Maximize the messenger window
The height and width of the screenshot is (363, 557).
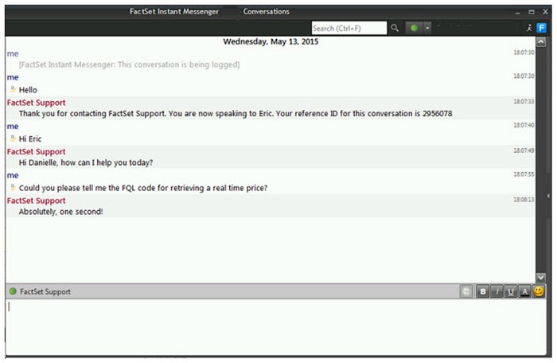[x=532, y=12]
